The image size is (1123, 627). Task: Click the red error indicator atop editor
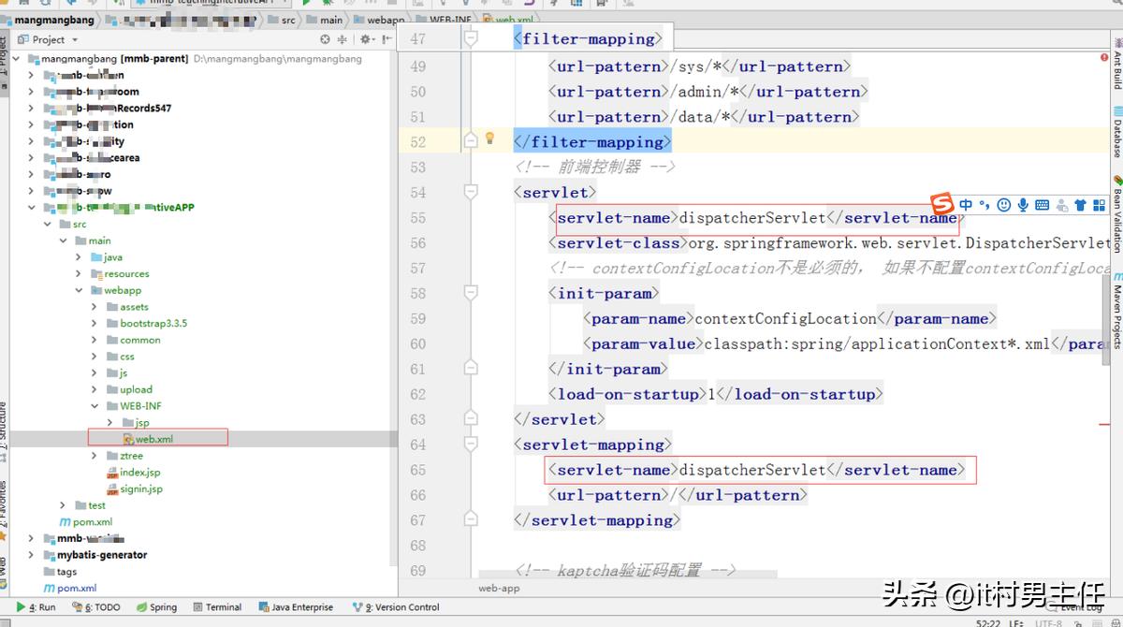tap(1105, 58)
